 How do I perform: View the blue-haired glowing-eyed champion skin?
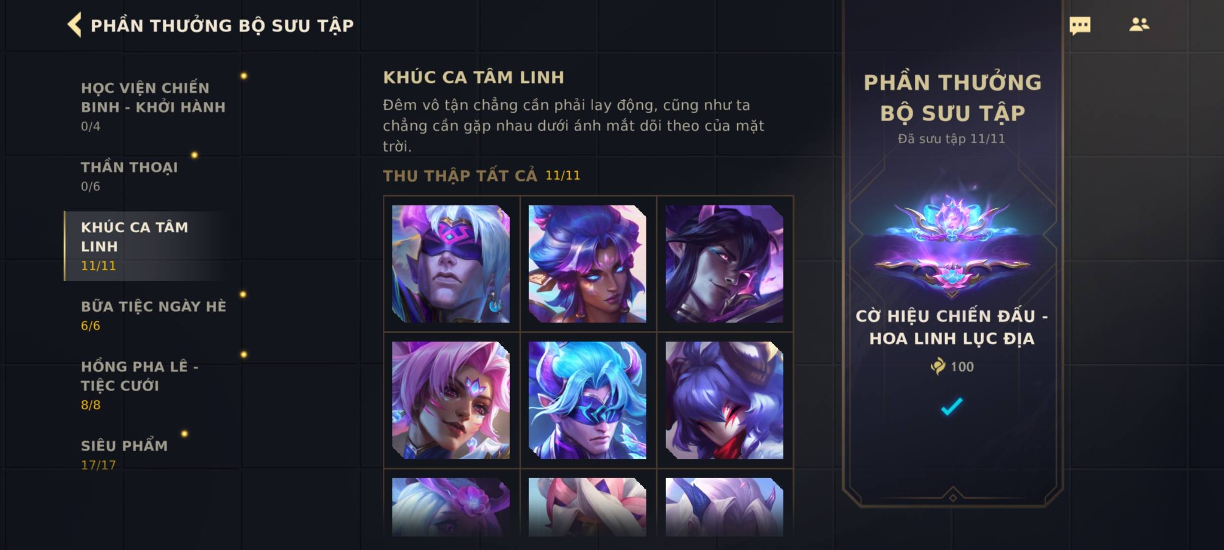point(588,264)
